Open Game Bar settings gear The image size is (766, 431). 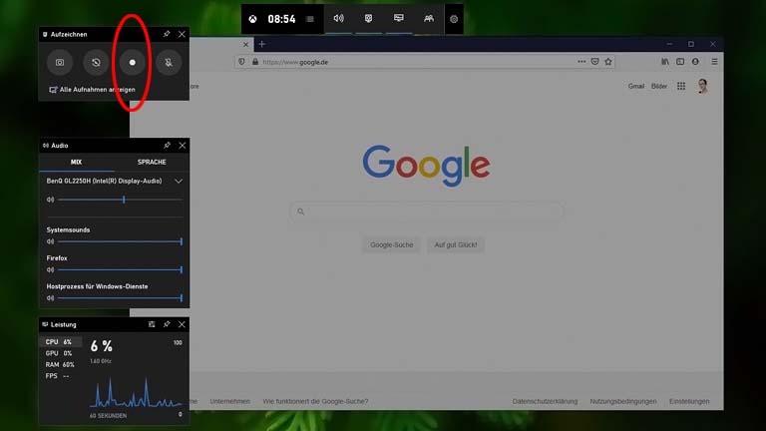tap(454, 19)
